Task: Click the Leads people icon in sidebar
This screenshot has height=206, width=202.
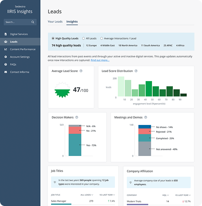Action: 6,42
